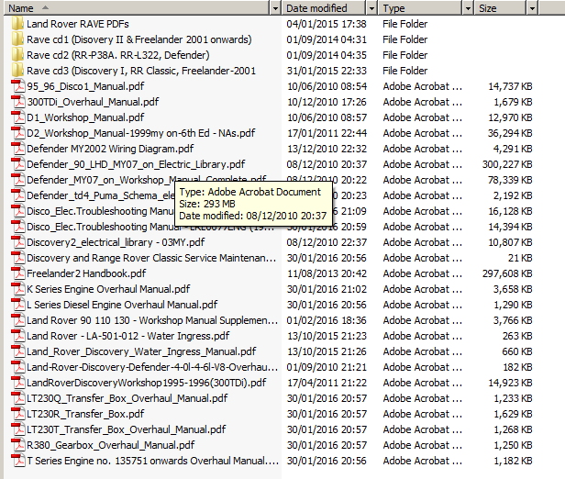Click date 13/12/2010 22:32 of Defender MY2002 Wiring
Image resolution: width=565 pixels, height=479 pixels.
pyautogui.click(x=327, y=149)
